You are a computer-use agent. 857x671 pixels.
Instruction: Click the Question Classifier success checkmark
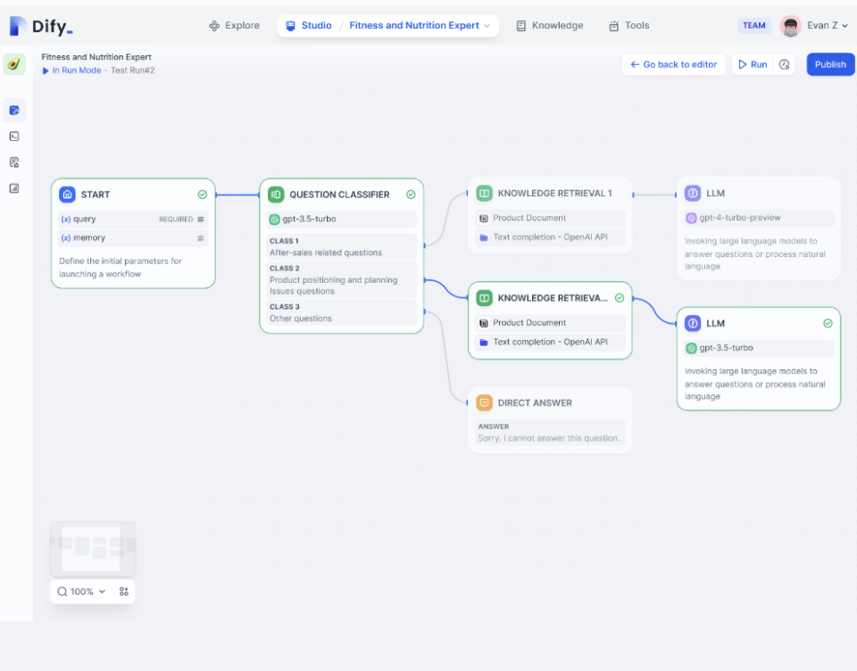[411, 195]
